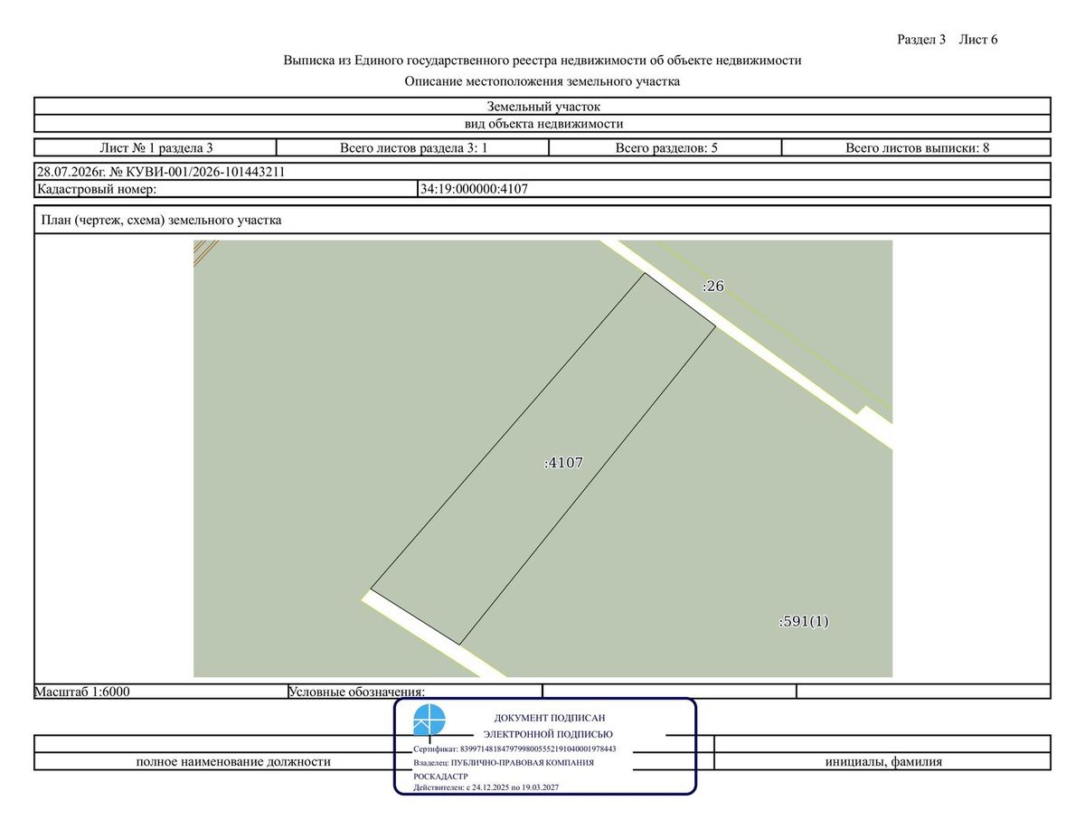Click the title "Выписка из Единого государственного реестра недвижимости"
Image resolution: width=1085 pixels, height=838 pixels.
coord(542,61)
